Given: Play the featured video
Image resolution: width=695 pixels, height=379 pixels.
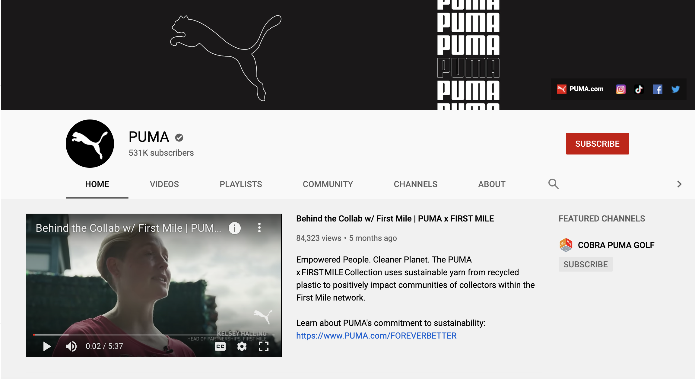Looking at the screenshot, I should (x=47, y=346).
